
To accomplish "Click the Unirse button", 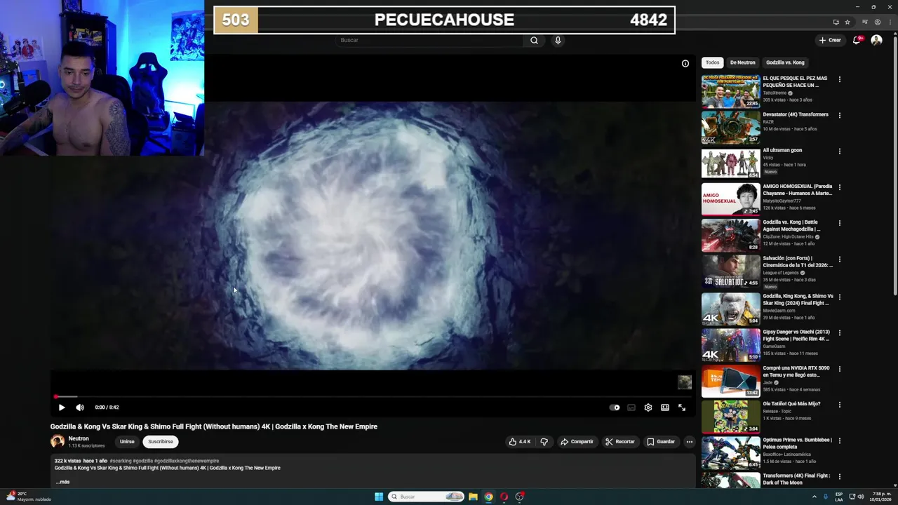I will pyautogui.click(x=127, y=442).
